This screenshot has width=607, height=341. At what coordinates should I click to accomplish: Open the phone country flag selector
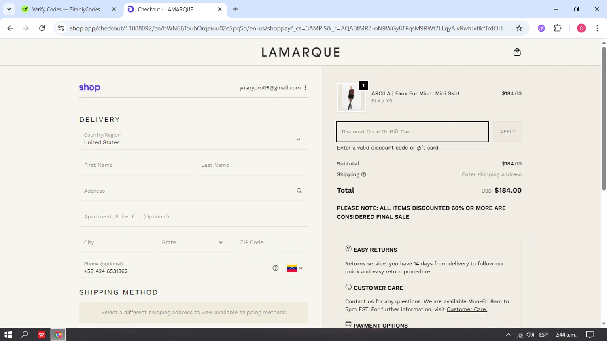(295, 268)
